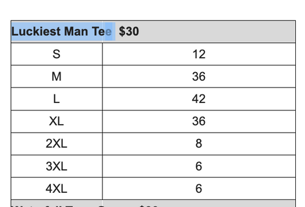Click the partially visible gray header row at bottom
Screen dimensions: 305x207
point(153,204)
